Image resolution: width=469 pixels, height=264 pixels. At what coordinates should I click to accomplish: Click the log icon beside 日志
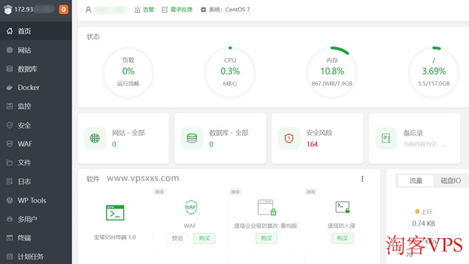[x=9, y=181]
